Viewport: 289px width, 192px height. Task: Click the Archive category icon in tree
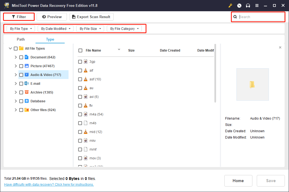[27, 92]
